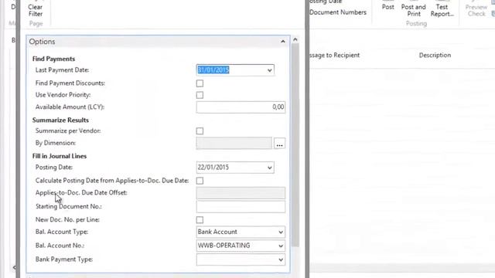
Task: Tick New Doc. No. per Line checkbox
Action: click(x=200, y=219)
